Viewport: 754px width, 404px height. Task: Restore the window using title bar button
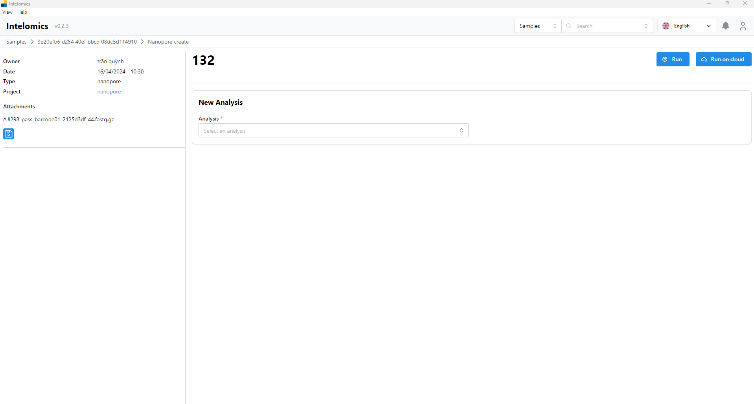pos(727,4)
